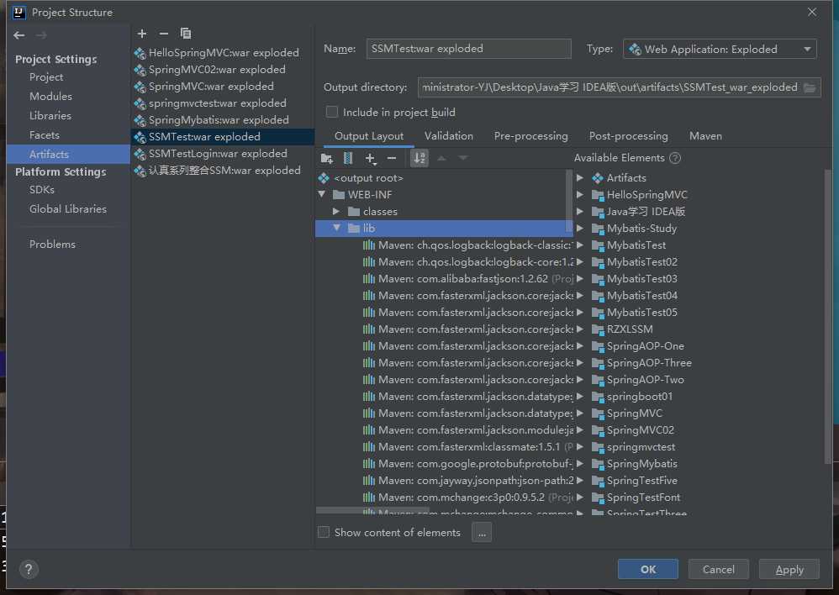Viewport: 839px width, 595px height.
Task: Expand HelloSpringMVC in Available Elements
Action: (x=580, y=195)
